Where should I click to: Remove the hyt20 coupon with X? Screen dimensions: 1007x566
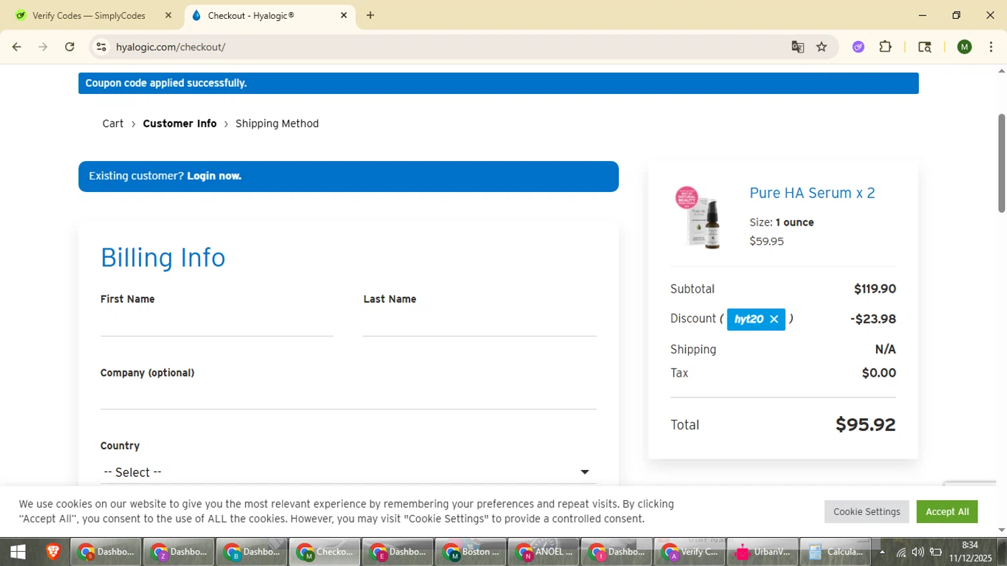[x=774, y=319]
